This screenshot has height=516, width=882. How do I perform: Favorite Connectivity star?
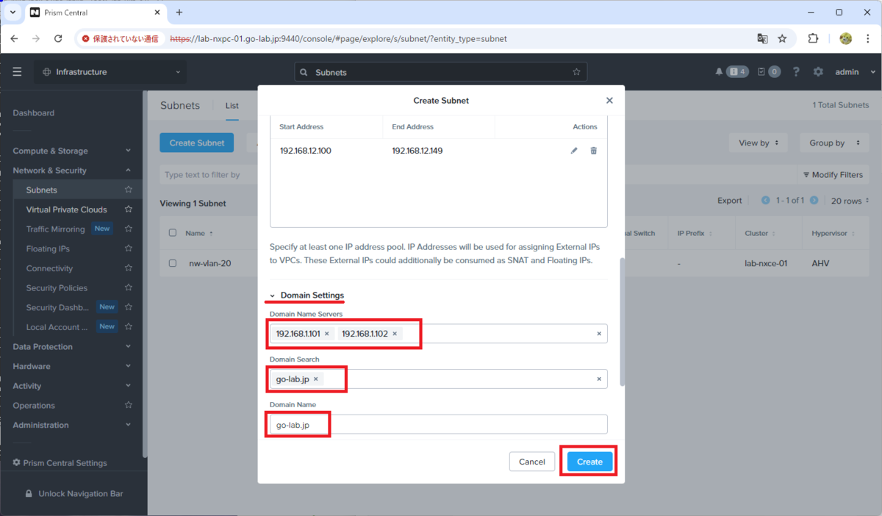click(x=129, y=268)
